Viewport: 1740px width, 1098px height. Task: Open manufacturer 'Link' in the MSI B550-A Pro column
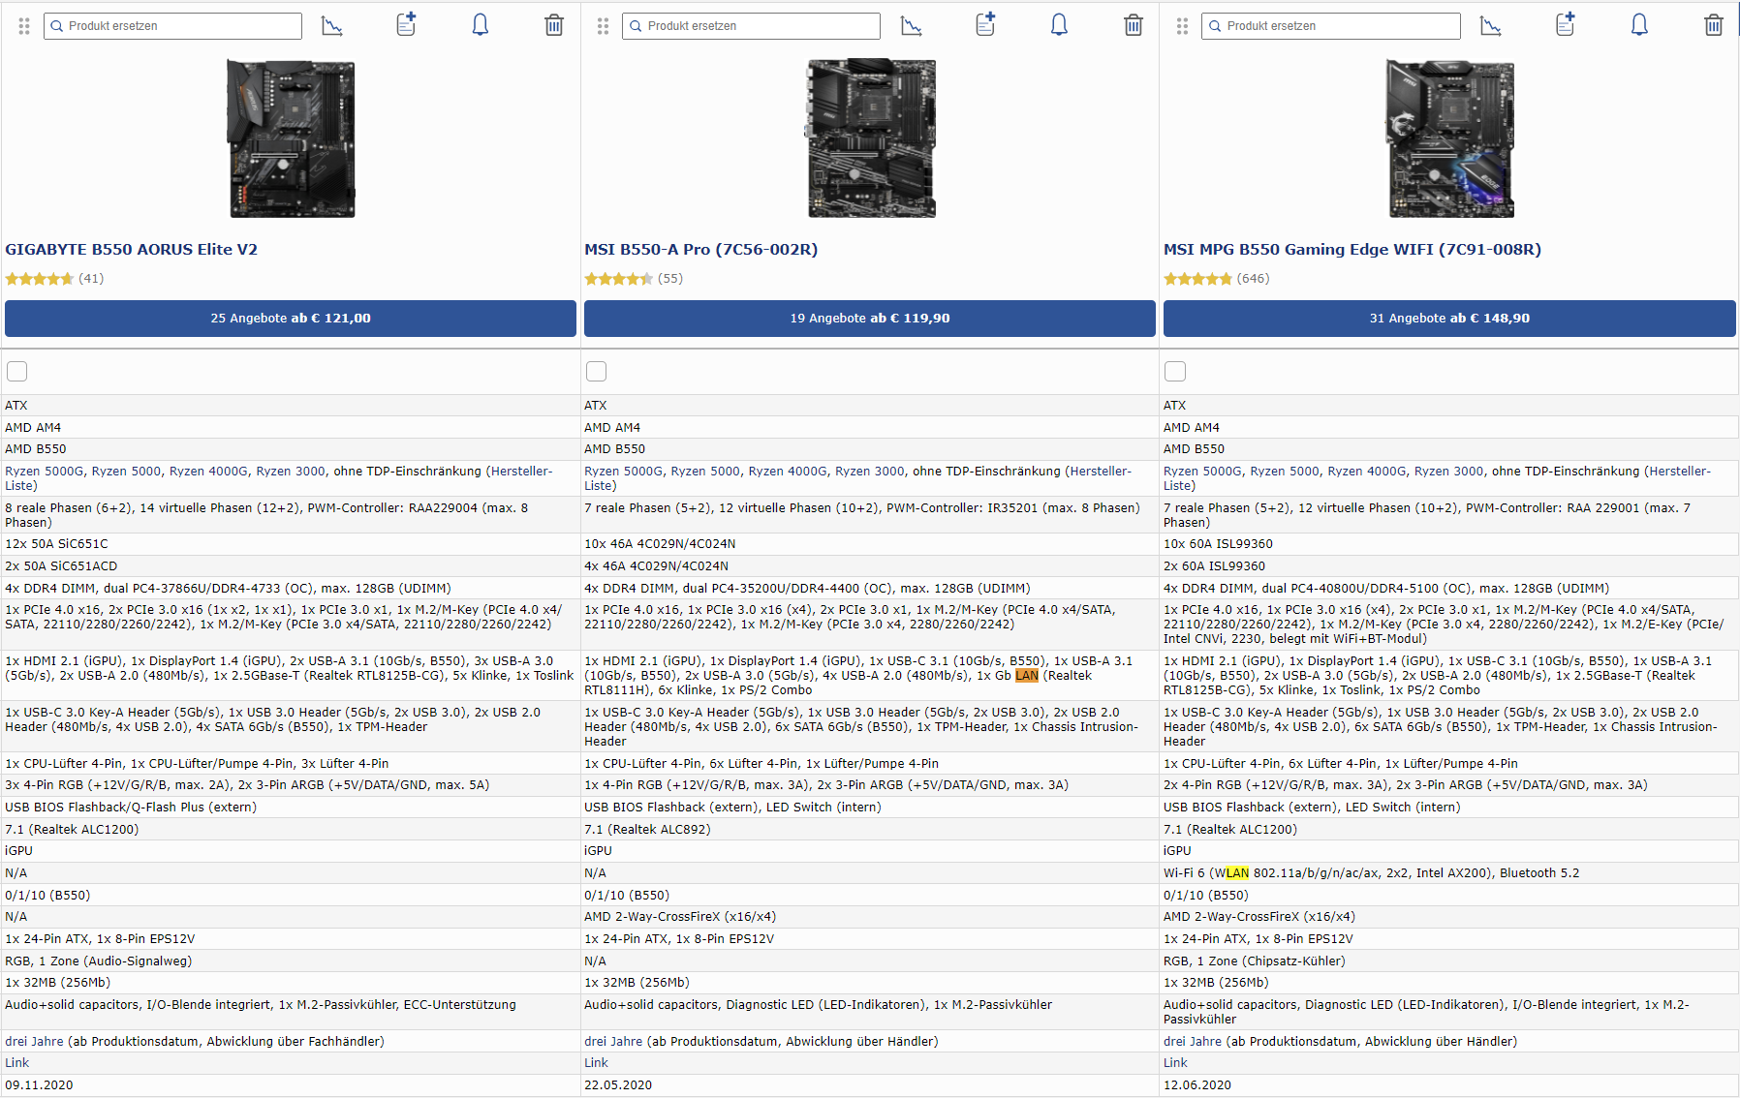597,1063
